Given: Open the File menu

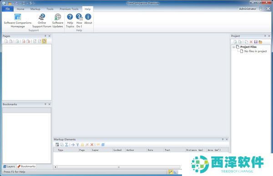Looking at the screenshot, I should point(8,9).
